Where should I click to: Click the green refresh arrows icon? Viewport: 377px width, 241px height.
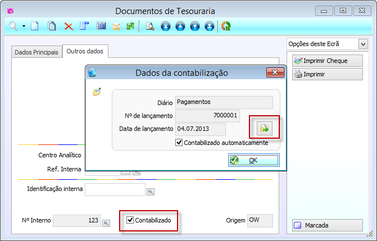tap(131, 26)
